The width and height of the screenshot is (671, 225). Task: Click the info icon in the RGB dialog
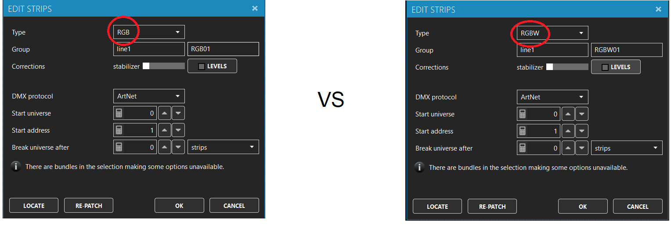pyautogui.click(x=16, y=167)
